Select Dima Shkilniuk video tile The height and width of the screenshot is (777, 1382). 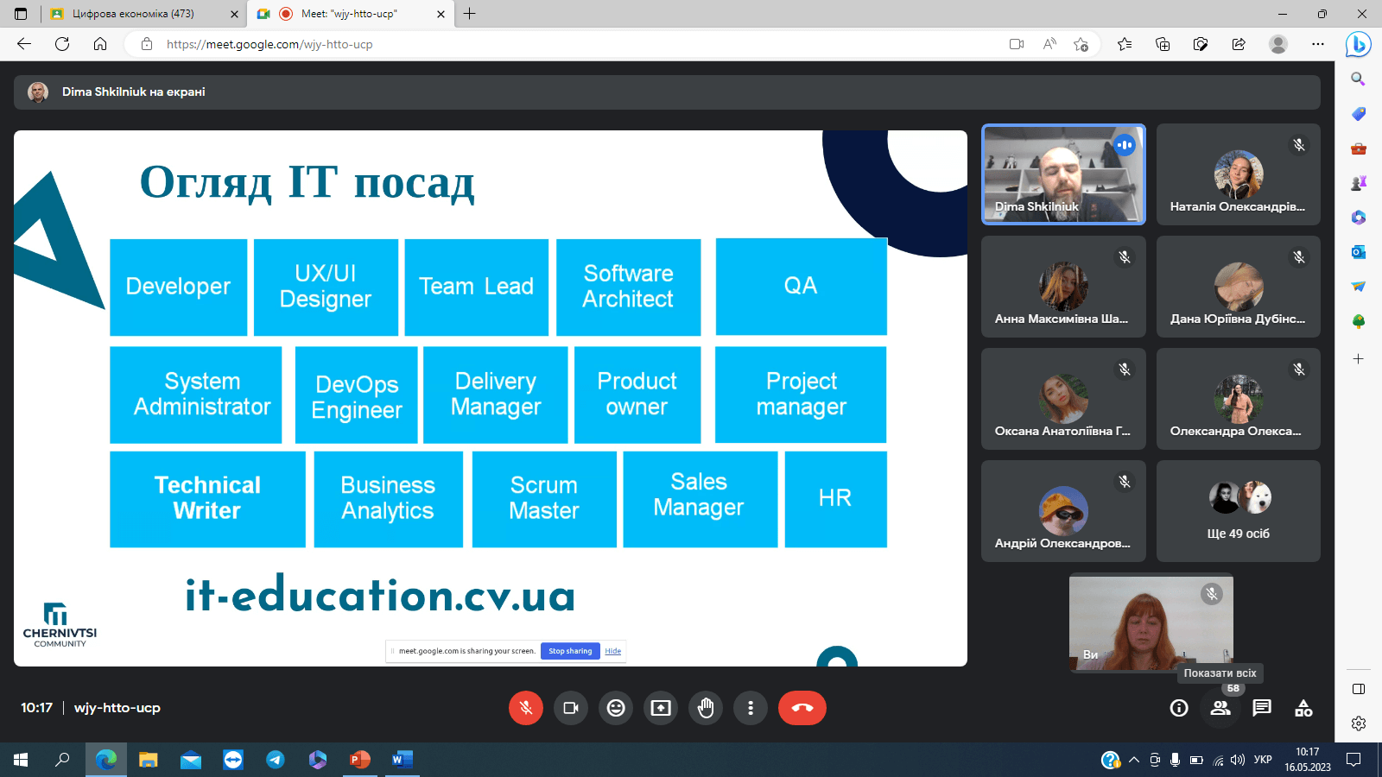(x=1063, y=174)
